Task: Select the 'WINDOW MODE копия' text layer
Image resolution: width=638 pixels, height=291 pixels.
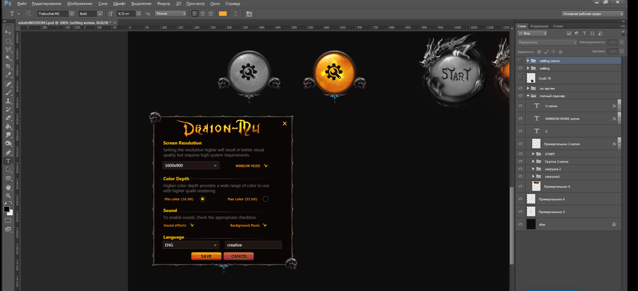Action: click(x=562, y=119)
